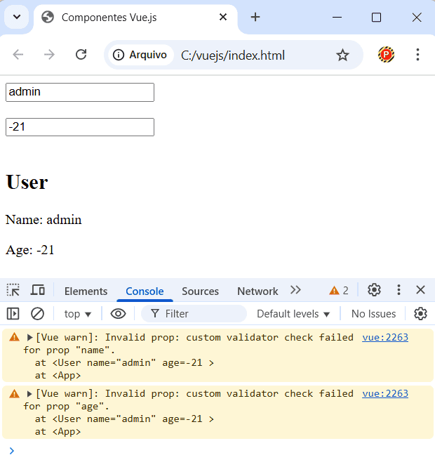Click the No Issues indicator

pyautogui.click(x=373, y=314)
